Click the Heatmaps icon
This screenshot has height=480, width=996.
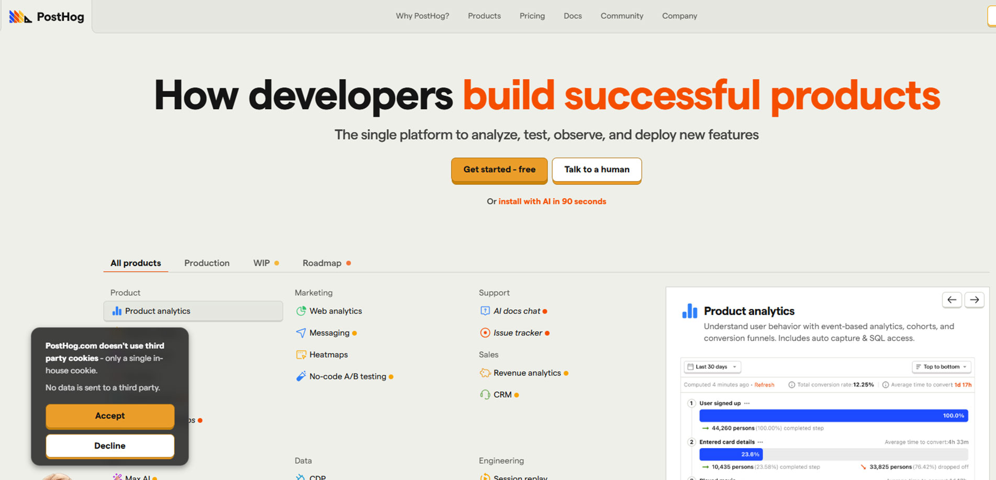(301, 355)
